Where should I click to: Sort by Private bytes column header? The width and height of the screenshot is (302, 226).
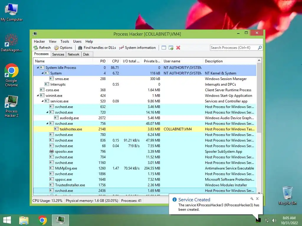point(152,61)
